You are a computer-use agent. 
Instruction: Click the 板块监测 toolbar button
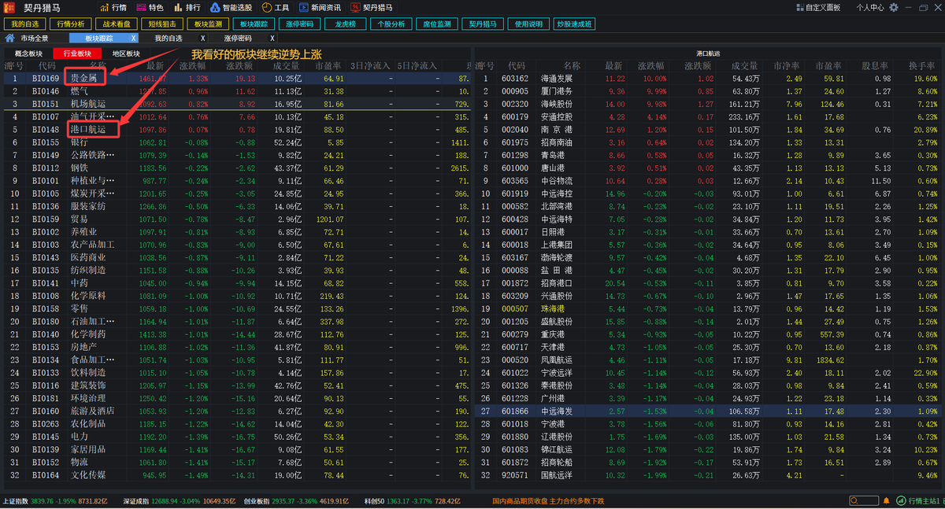pos(208,24)
